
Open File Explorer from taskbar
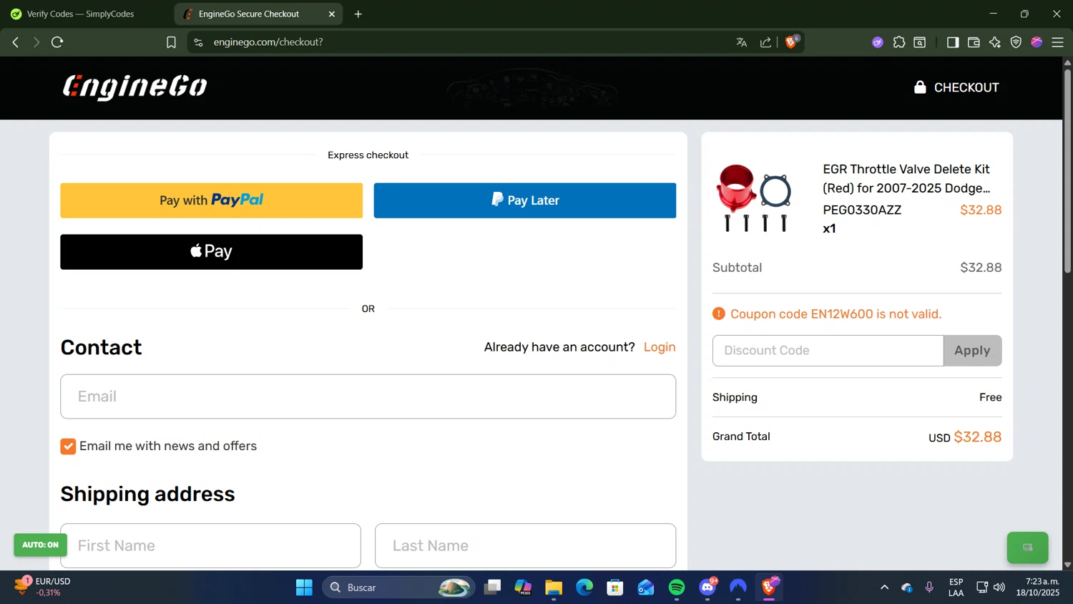coord(554,588)
